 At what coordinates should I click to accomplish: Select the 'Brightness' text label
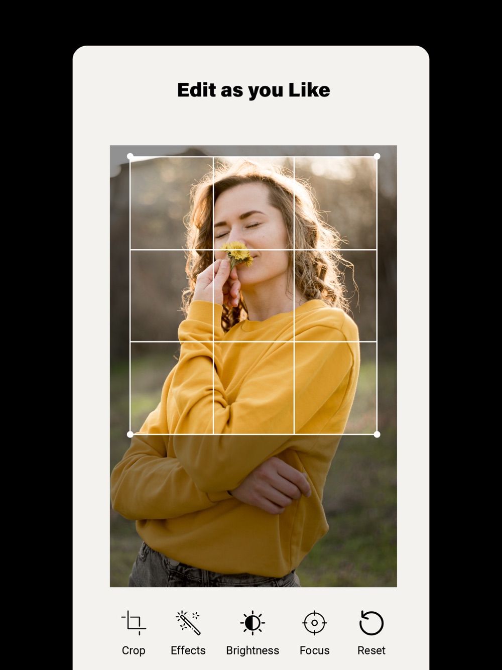tap(253, 650)
